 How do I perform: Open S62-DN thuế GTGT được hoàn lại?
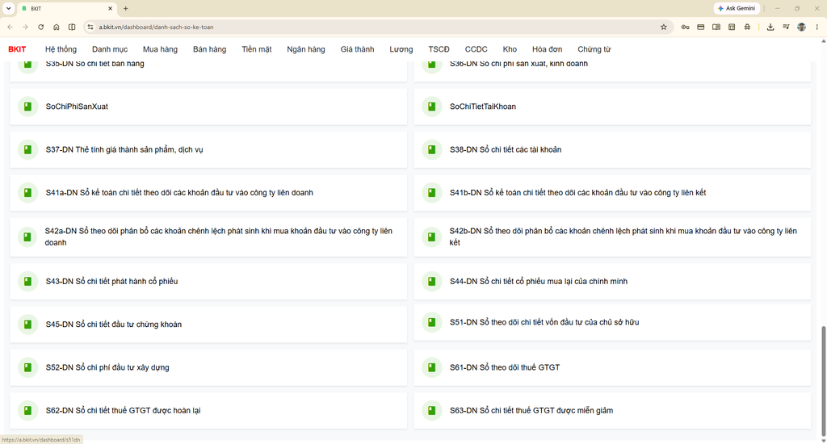(208, 411)
